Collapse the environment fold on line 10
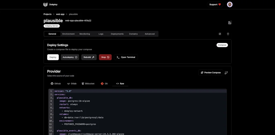Screen dimensions: 275x135 point(53,121)
